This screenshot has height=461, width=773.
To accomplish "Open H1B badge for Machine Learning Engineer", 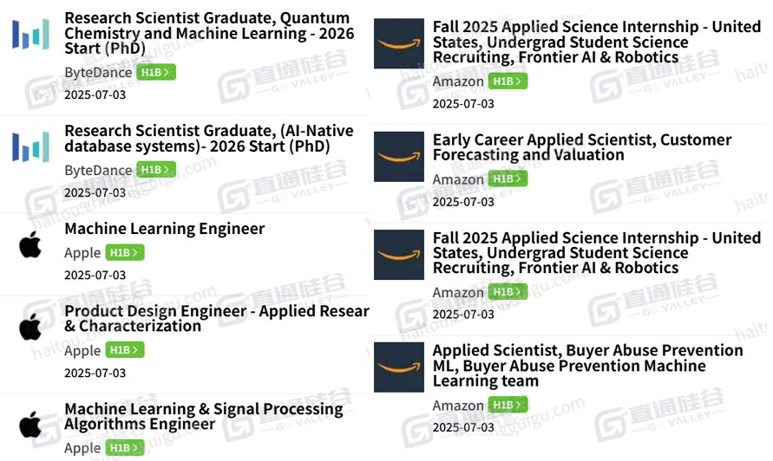I will pos(125,253).
